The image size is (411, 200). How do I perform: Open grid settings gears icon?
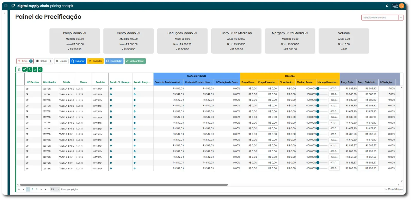(x=24, y=69)
